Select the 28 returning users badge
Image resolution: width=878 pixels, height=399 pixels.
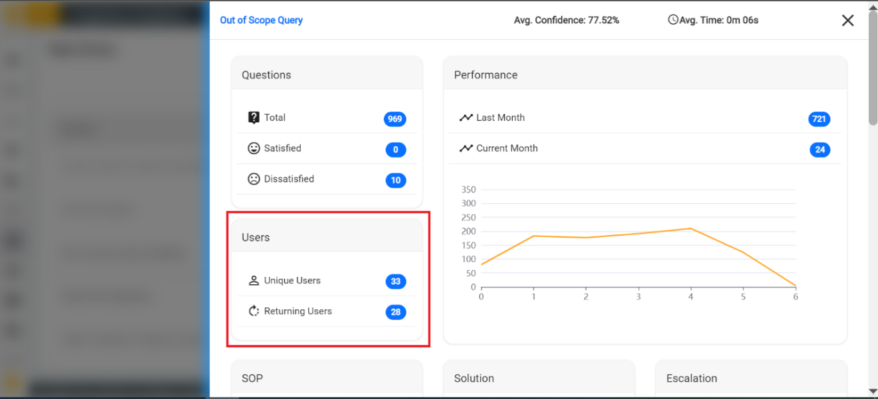(x=395, y=312)
